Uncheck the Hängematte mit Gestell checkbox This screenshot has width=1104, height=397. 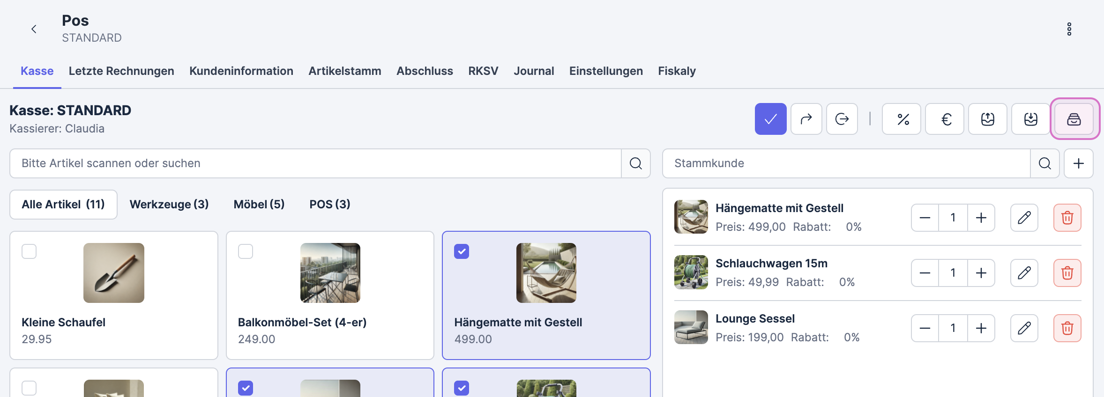462,251
